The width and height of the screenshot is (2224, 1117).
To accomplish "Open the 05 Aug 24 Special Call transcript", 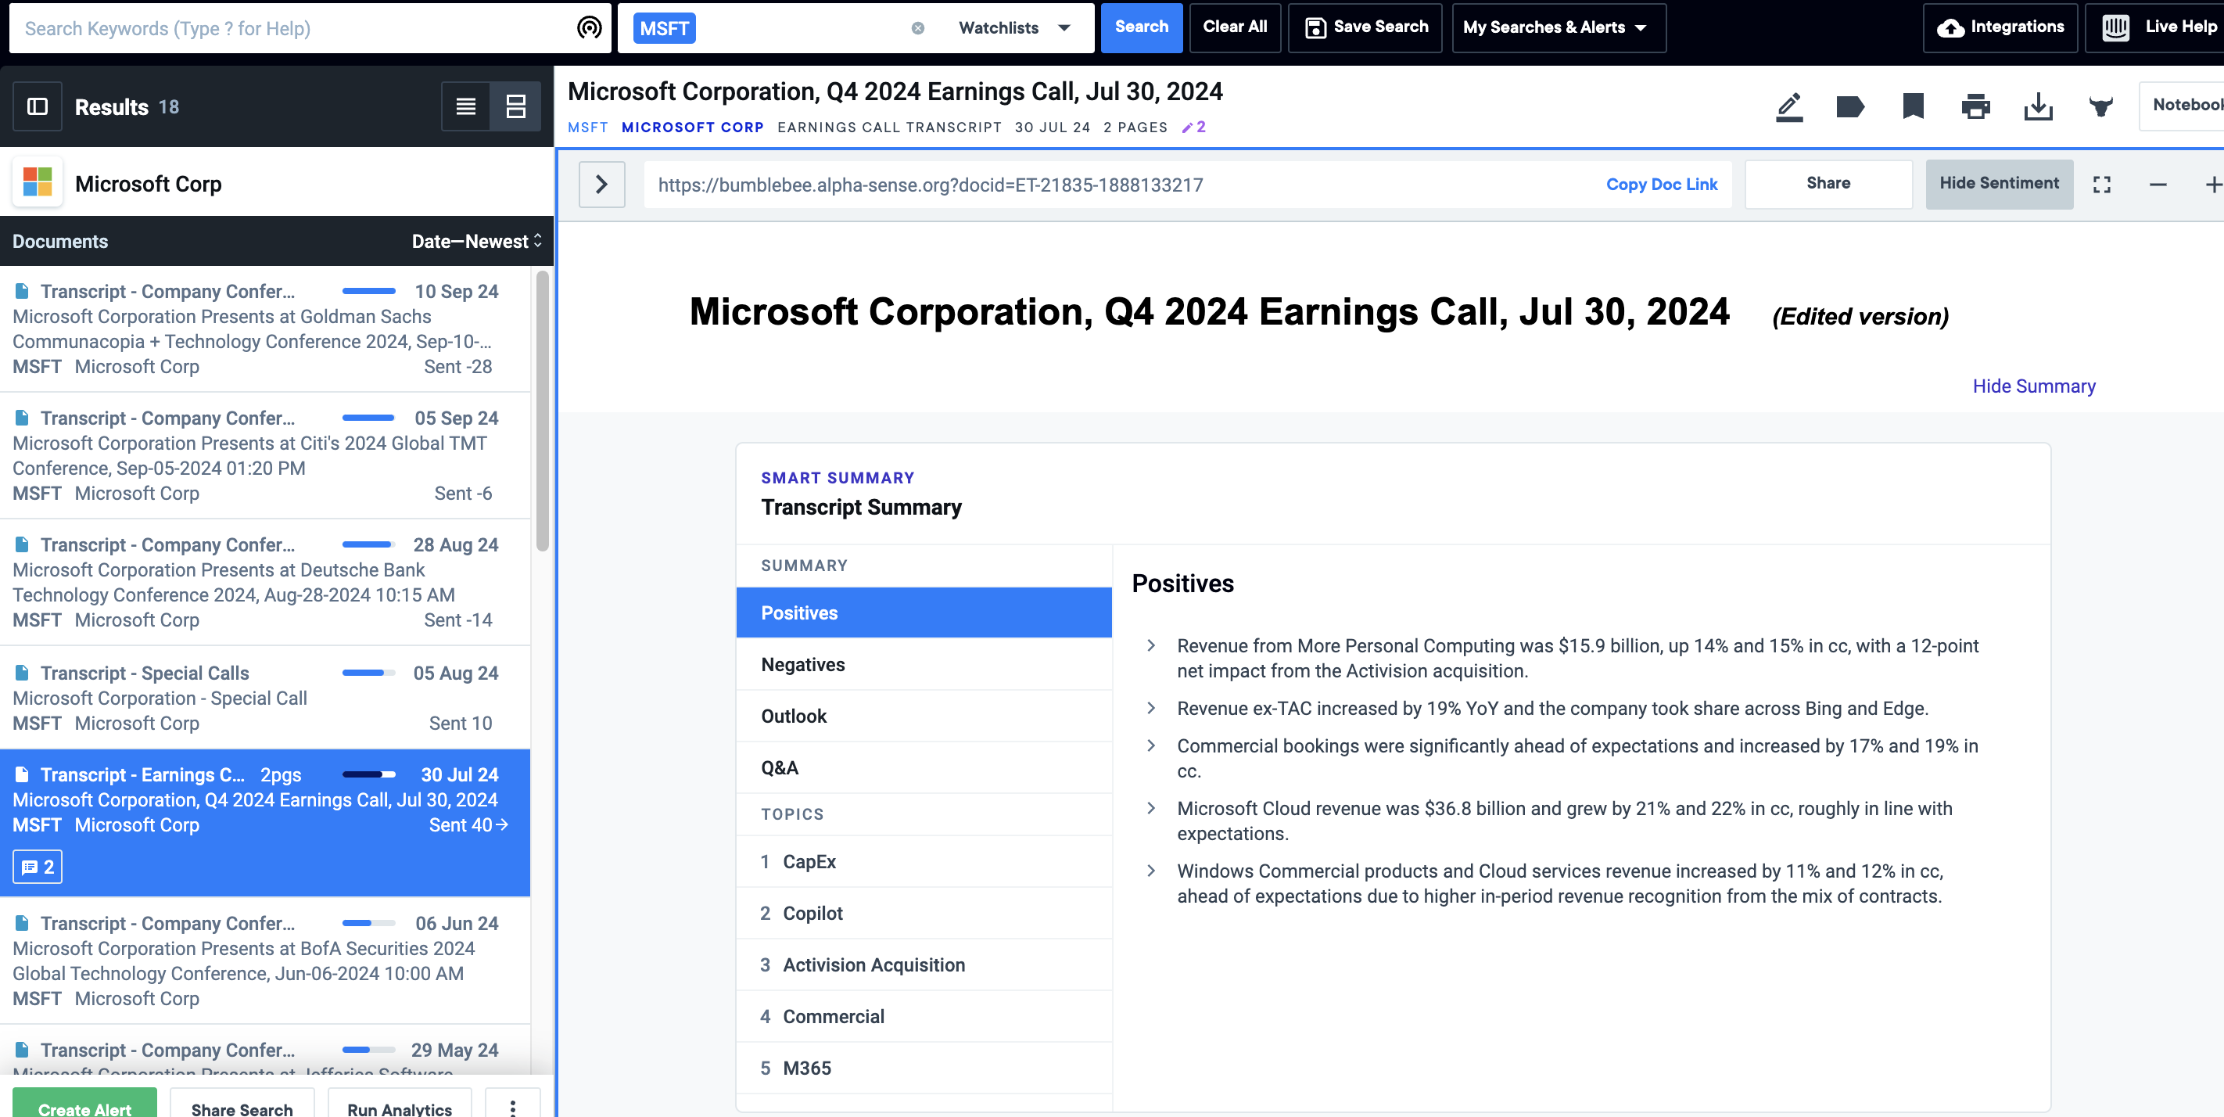I will point(264,698).
